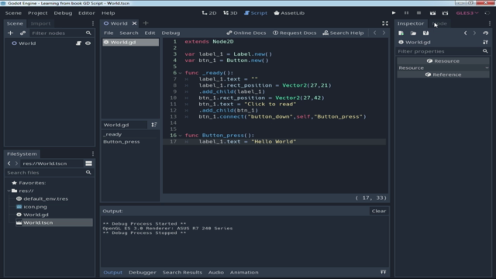
Task: Toggle distraction-free mode
Action: click(385, 23)
